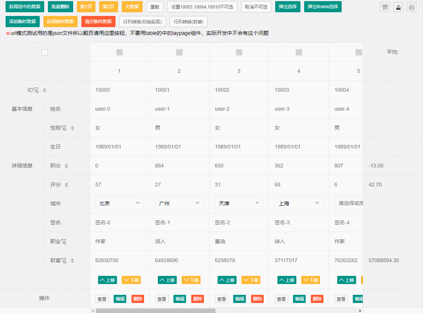Click the 请选择 city dropdown for user-4
The image size is (423, 313).
pyautogui.click(x=349, y=203)
